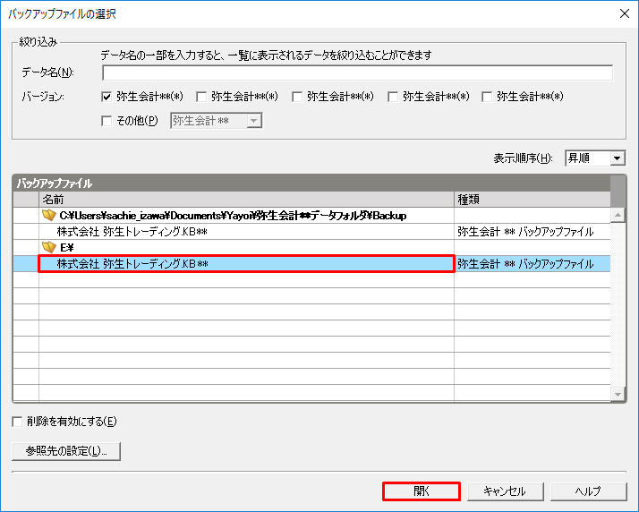Click the backup list scroll up arrow
Image resolution: width=639 pixels, height=512 pixels.
coord(618,215)
